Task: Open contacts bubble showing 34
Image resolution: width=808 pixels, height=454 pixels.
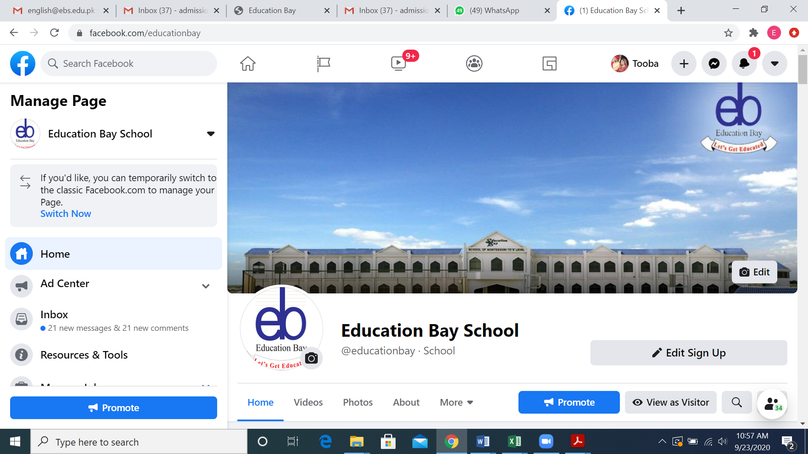Action: [772, 404]
